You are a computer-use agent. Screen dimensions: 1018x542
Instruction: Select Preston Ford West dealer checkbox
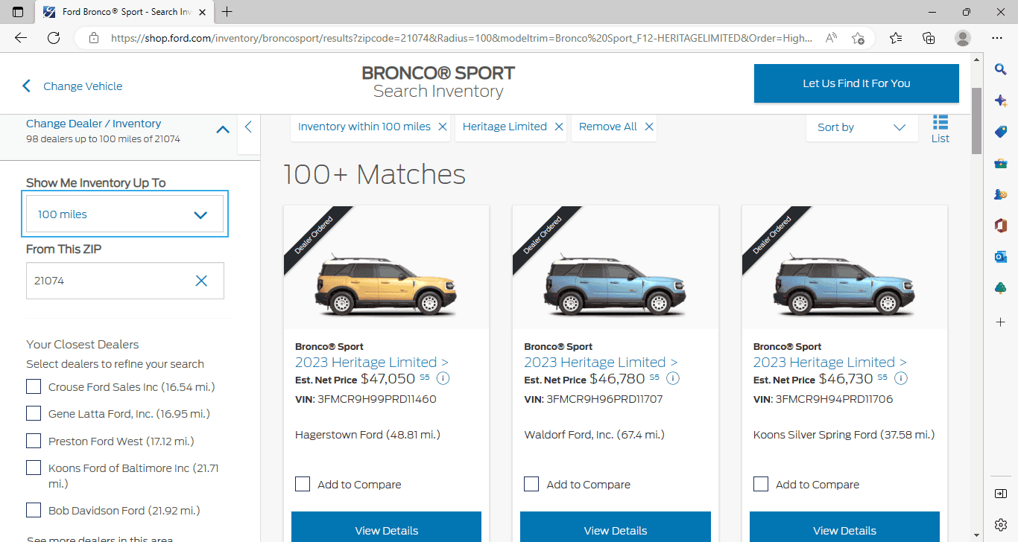(34, 441)
